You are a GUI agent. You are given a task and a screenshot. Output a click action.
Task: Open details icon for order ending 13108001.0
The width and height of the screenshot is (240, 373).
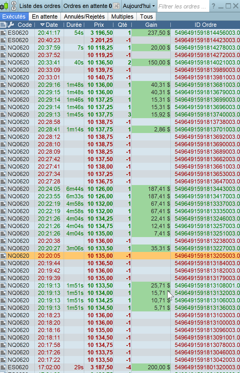point(3,286)
